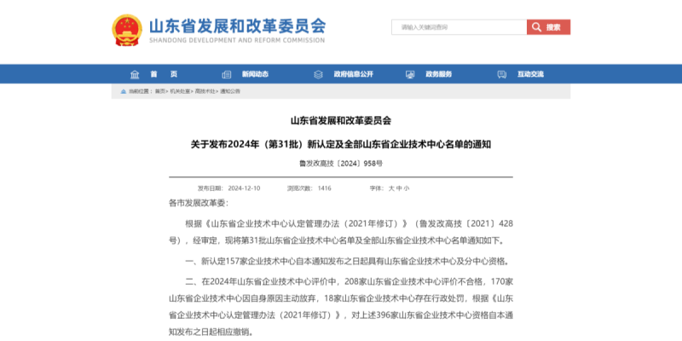682x341 pixels.
Task: Open the 首页 navigation menu item
Action: click(164, 74)
